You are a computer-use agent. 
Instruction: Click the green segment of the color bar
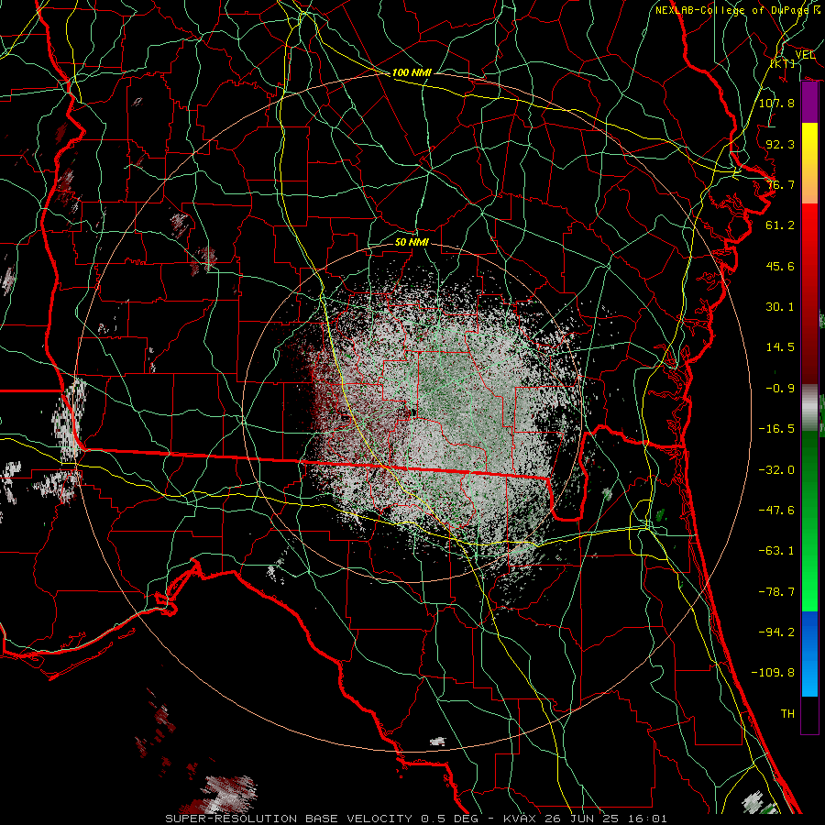coord(809,521)
